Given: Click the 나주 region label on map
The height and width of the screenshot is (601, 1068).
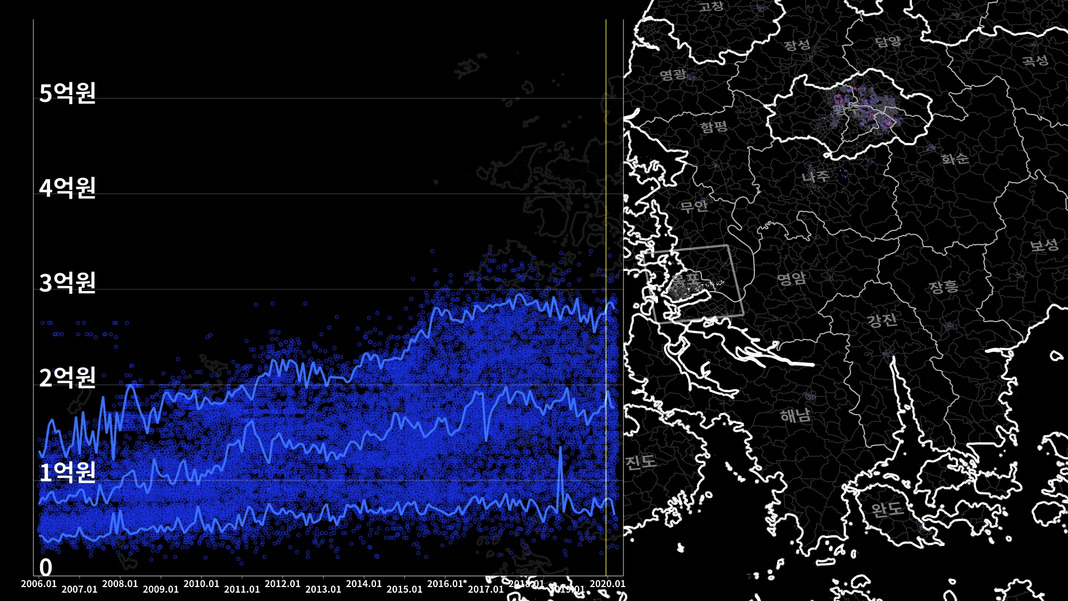Looking at the screenshot, I should coord(815,177).
